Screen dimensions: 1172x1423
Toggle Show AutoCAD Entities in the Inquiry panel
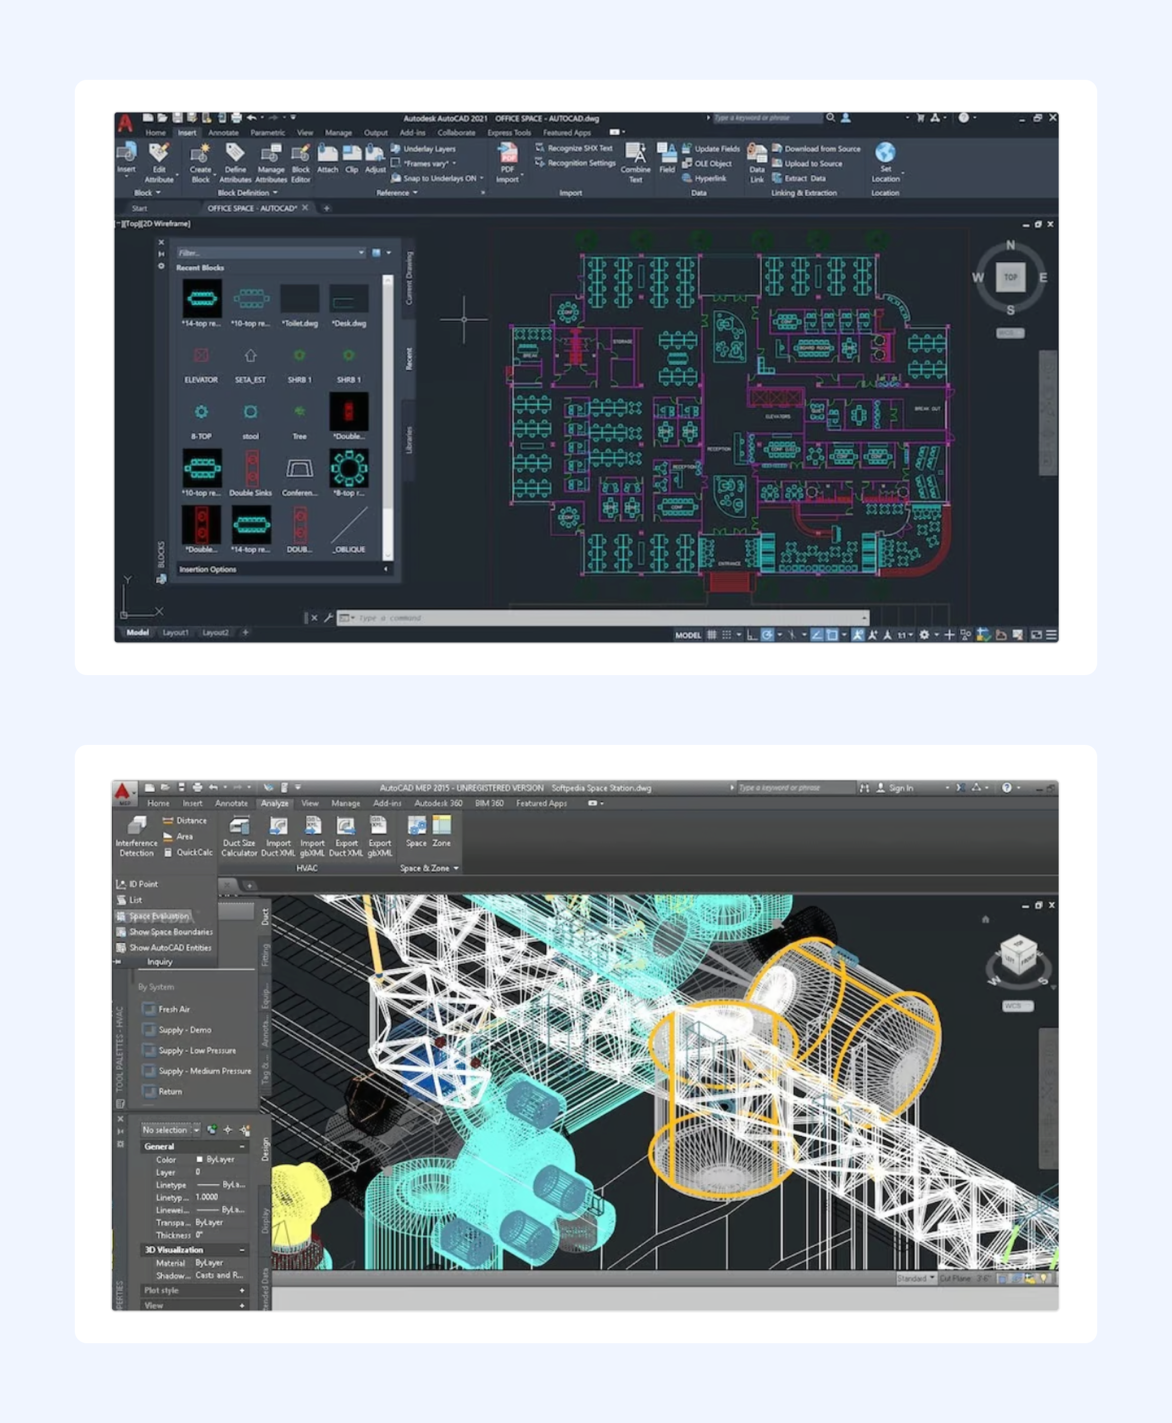tap(164, 948)
